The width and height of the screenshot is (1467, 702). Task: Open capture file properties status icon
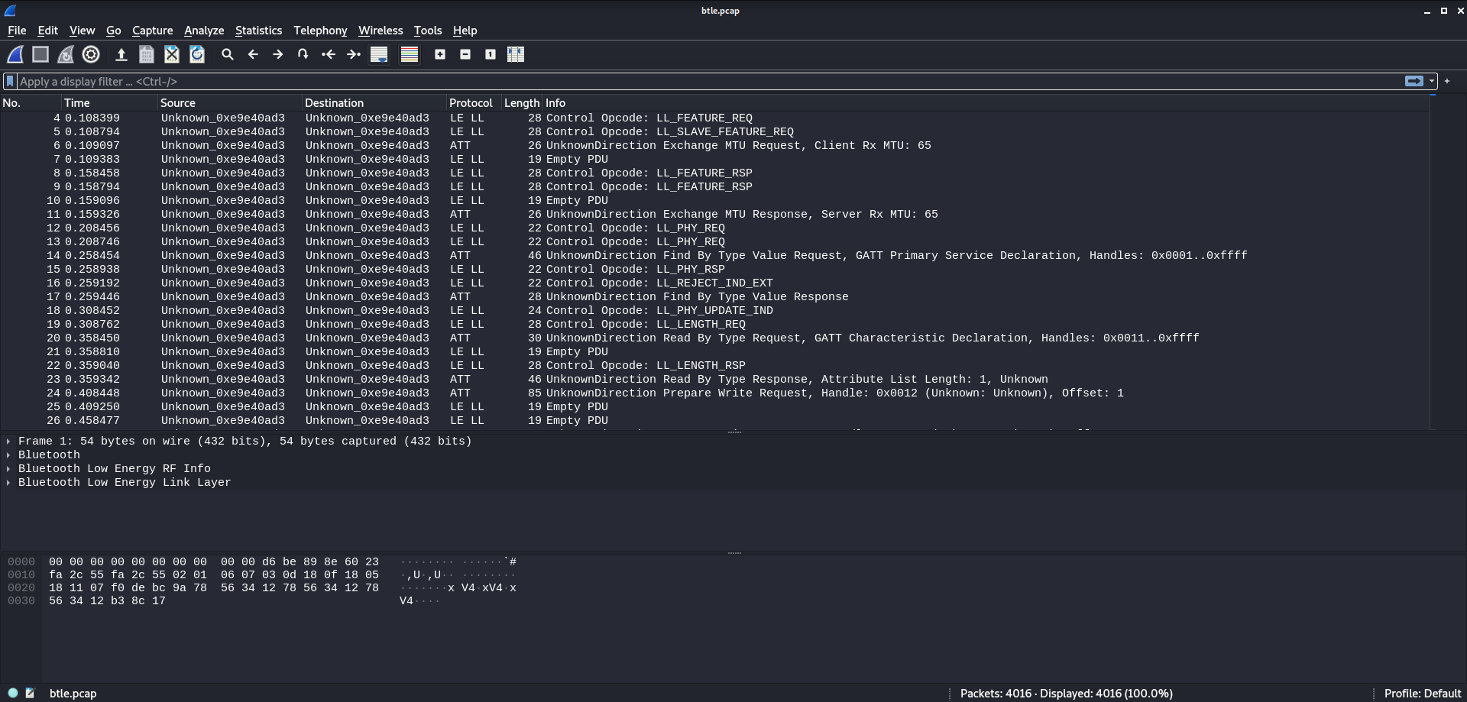[30, 693]
